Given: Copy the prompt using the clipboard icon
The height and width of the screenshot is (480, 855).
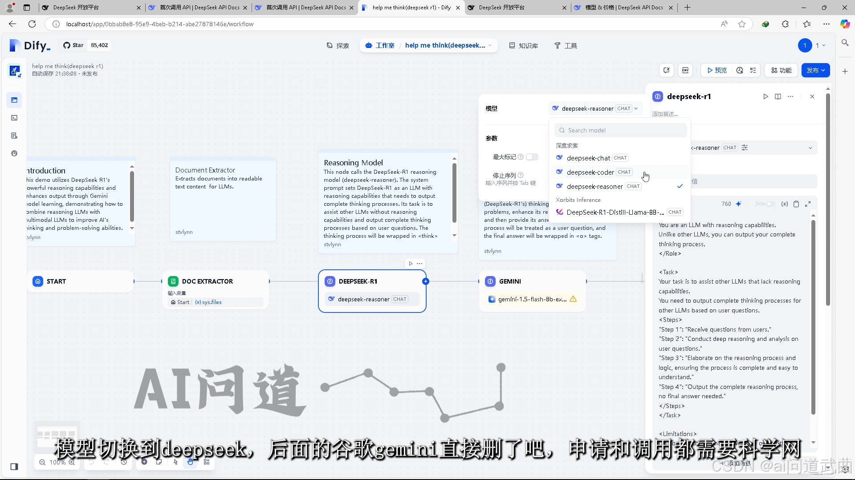Looking at the screenshot, I should [x=796, y=204].
